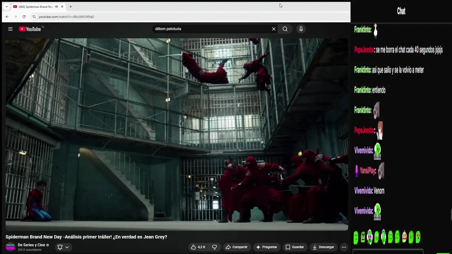Save the video with Guardar

pyautogui.click(x=295, y=247)
